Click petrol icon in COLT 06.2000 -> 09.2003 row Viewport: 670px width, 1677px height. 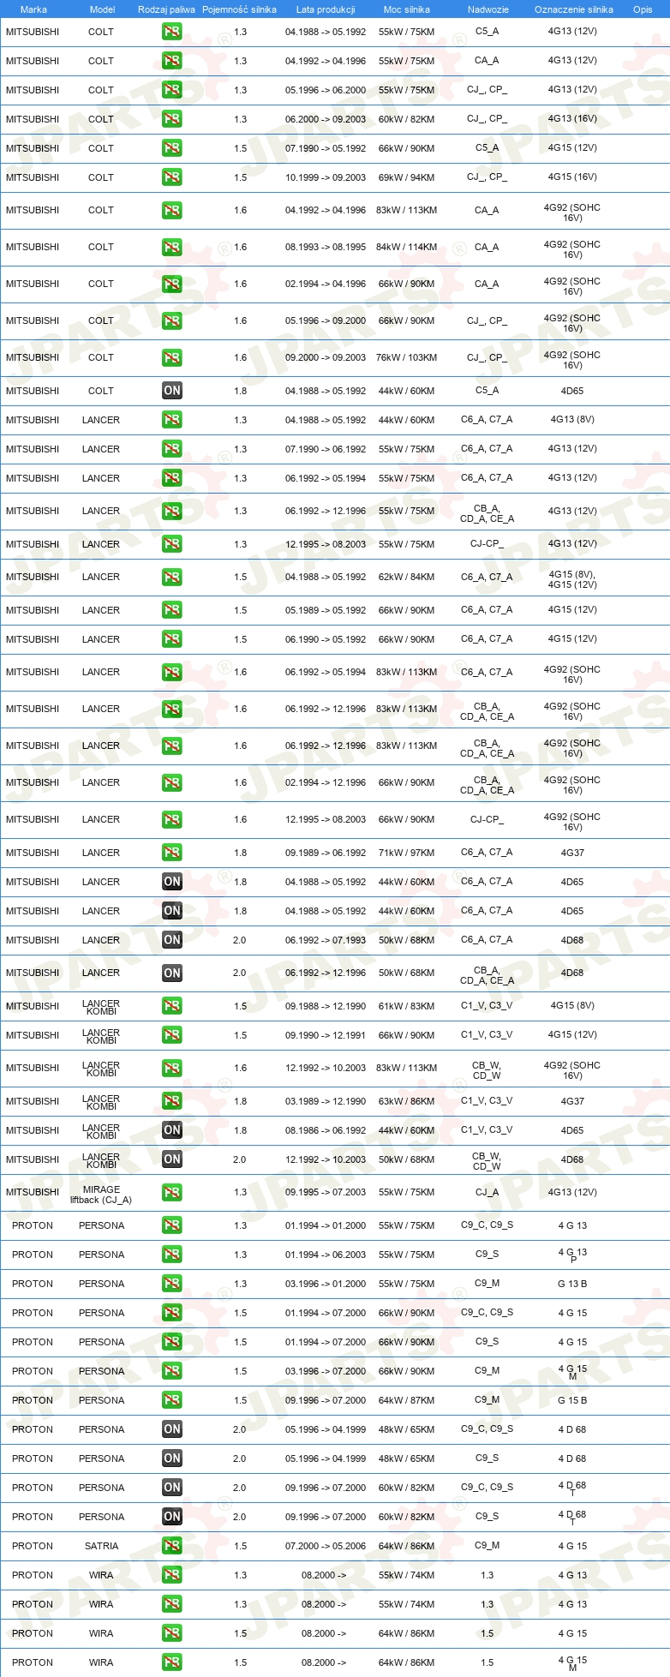click(172, 119)
